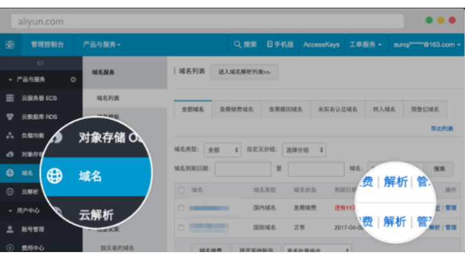This screenshot has height=254, width=465.
Task: Click the 域名到期日期 end date field
Action: [x=316, y=169]
